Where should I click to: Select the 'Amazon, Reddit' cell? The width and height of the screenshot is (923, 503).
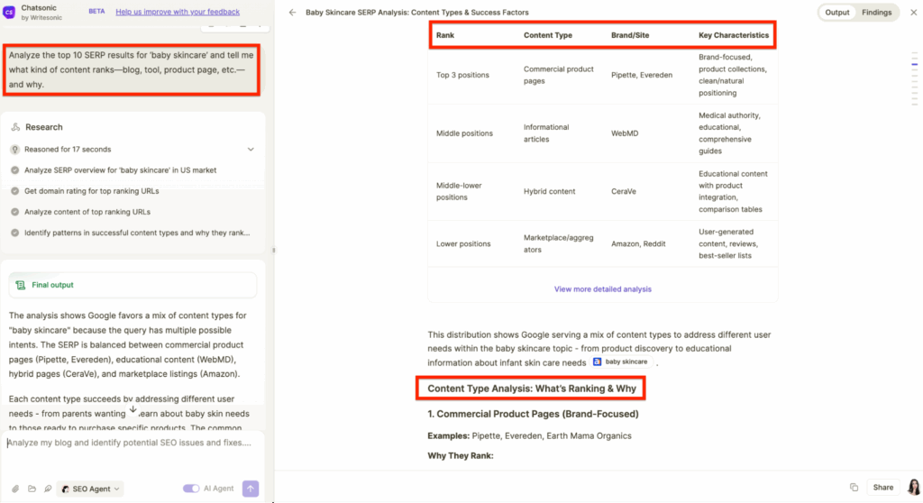click(638, 244)
